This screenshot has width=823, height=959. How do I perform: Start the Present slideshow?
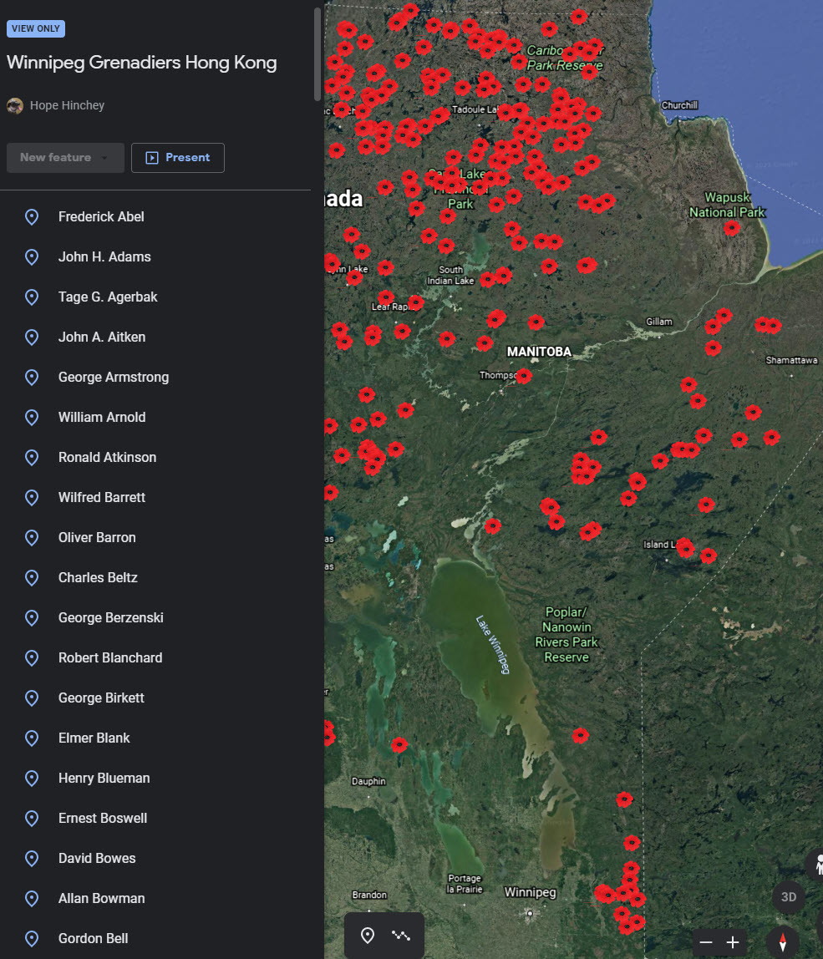[x=177, y=158]
